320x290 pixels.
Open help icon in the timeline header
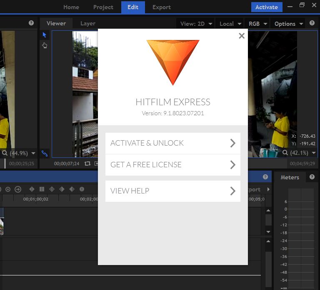(265, 177)
